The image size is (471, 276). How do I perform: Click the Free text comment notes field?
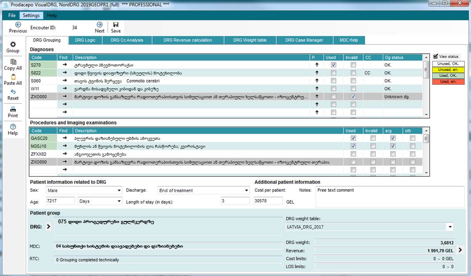[389, 196]
